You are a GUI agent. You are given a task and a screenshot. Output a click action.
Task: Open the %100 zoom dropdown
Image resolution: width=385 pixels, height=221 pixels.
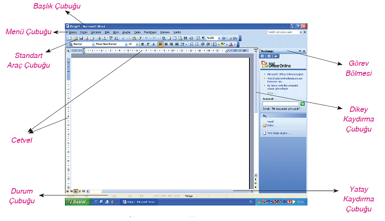point(219,38)
